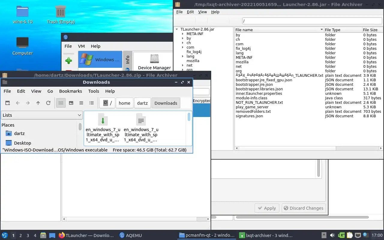
Task: Click the new tab icon in Downloads toolbar
Action: point(8,103)
